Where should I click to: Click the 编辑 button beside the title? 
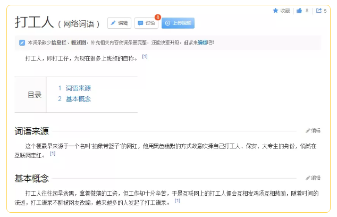pyautogui.click(x=119, y=23)
